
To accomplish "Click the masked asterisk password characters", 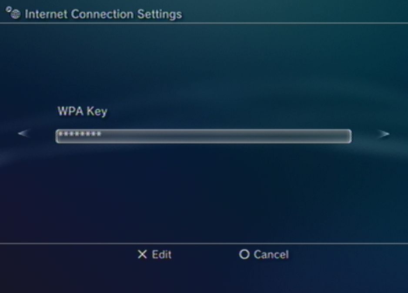I will pos(80,134).
